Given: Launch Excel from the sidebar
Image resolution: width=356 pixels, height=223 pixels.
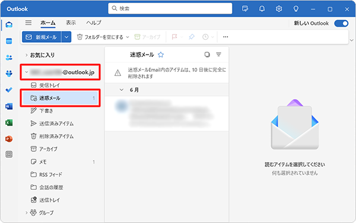Looking at the screenshot, I should [9, 123].
